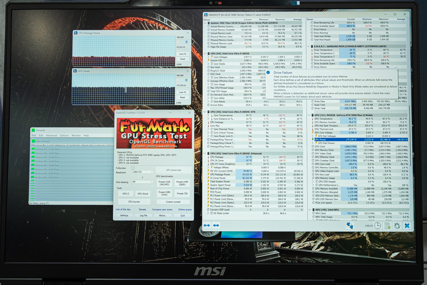This screenshot has width=427, height=285.
Task: Collapse the S.M.A.R.T. Samsung drive group
Action: [x=308, y=47]
